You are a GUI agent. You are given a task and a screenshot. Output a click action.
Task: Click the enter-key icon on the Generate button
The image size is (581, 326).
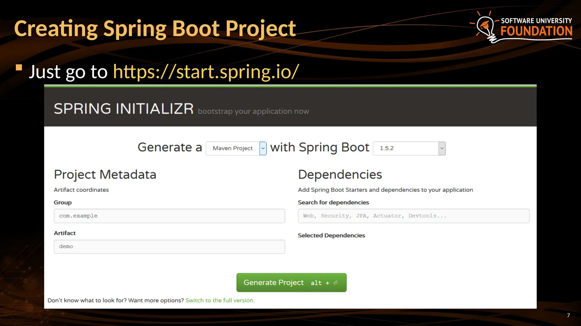336,283
